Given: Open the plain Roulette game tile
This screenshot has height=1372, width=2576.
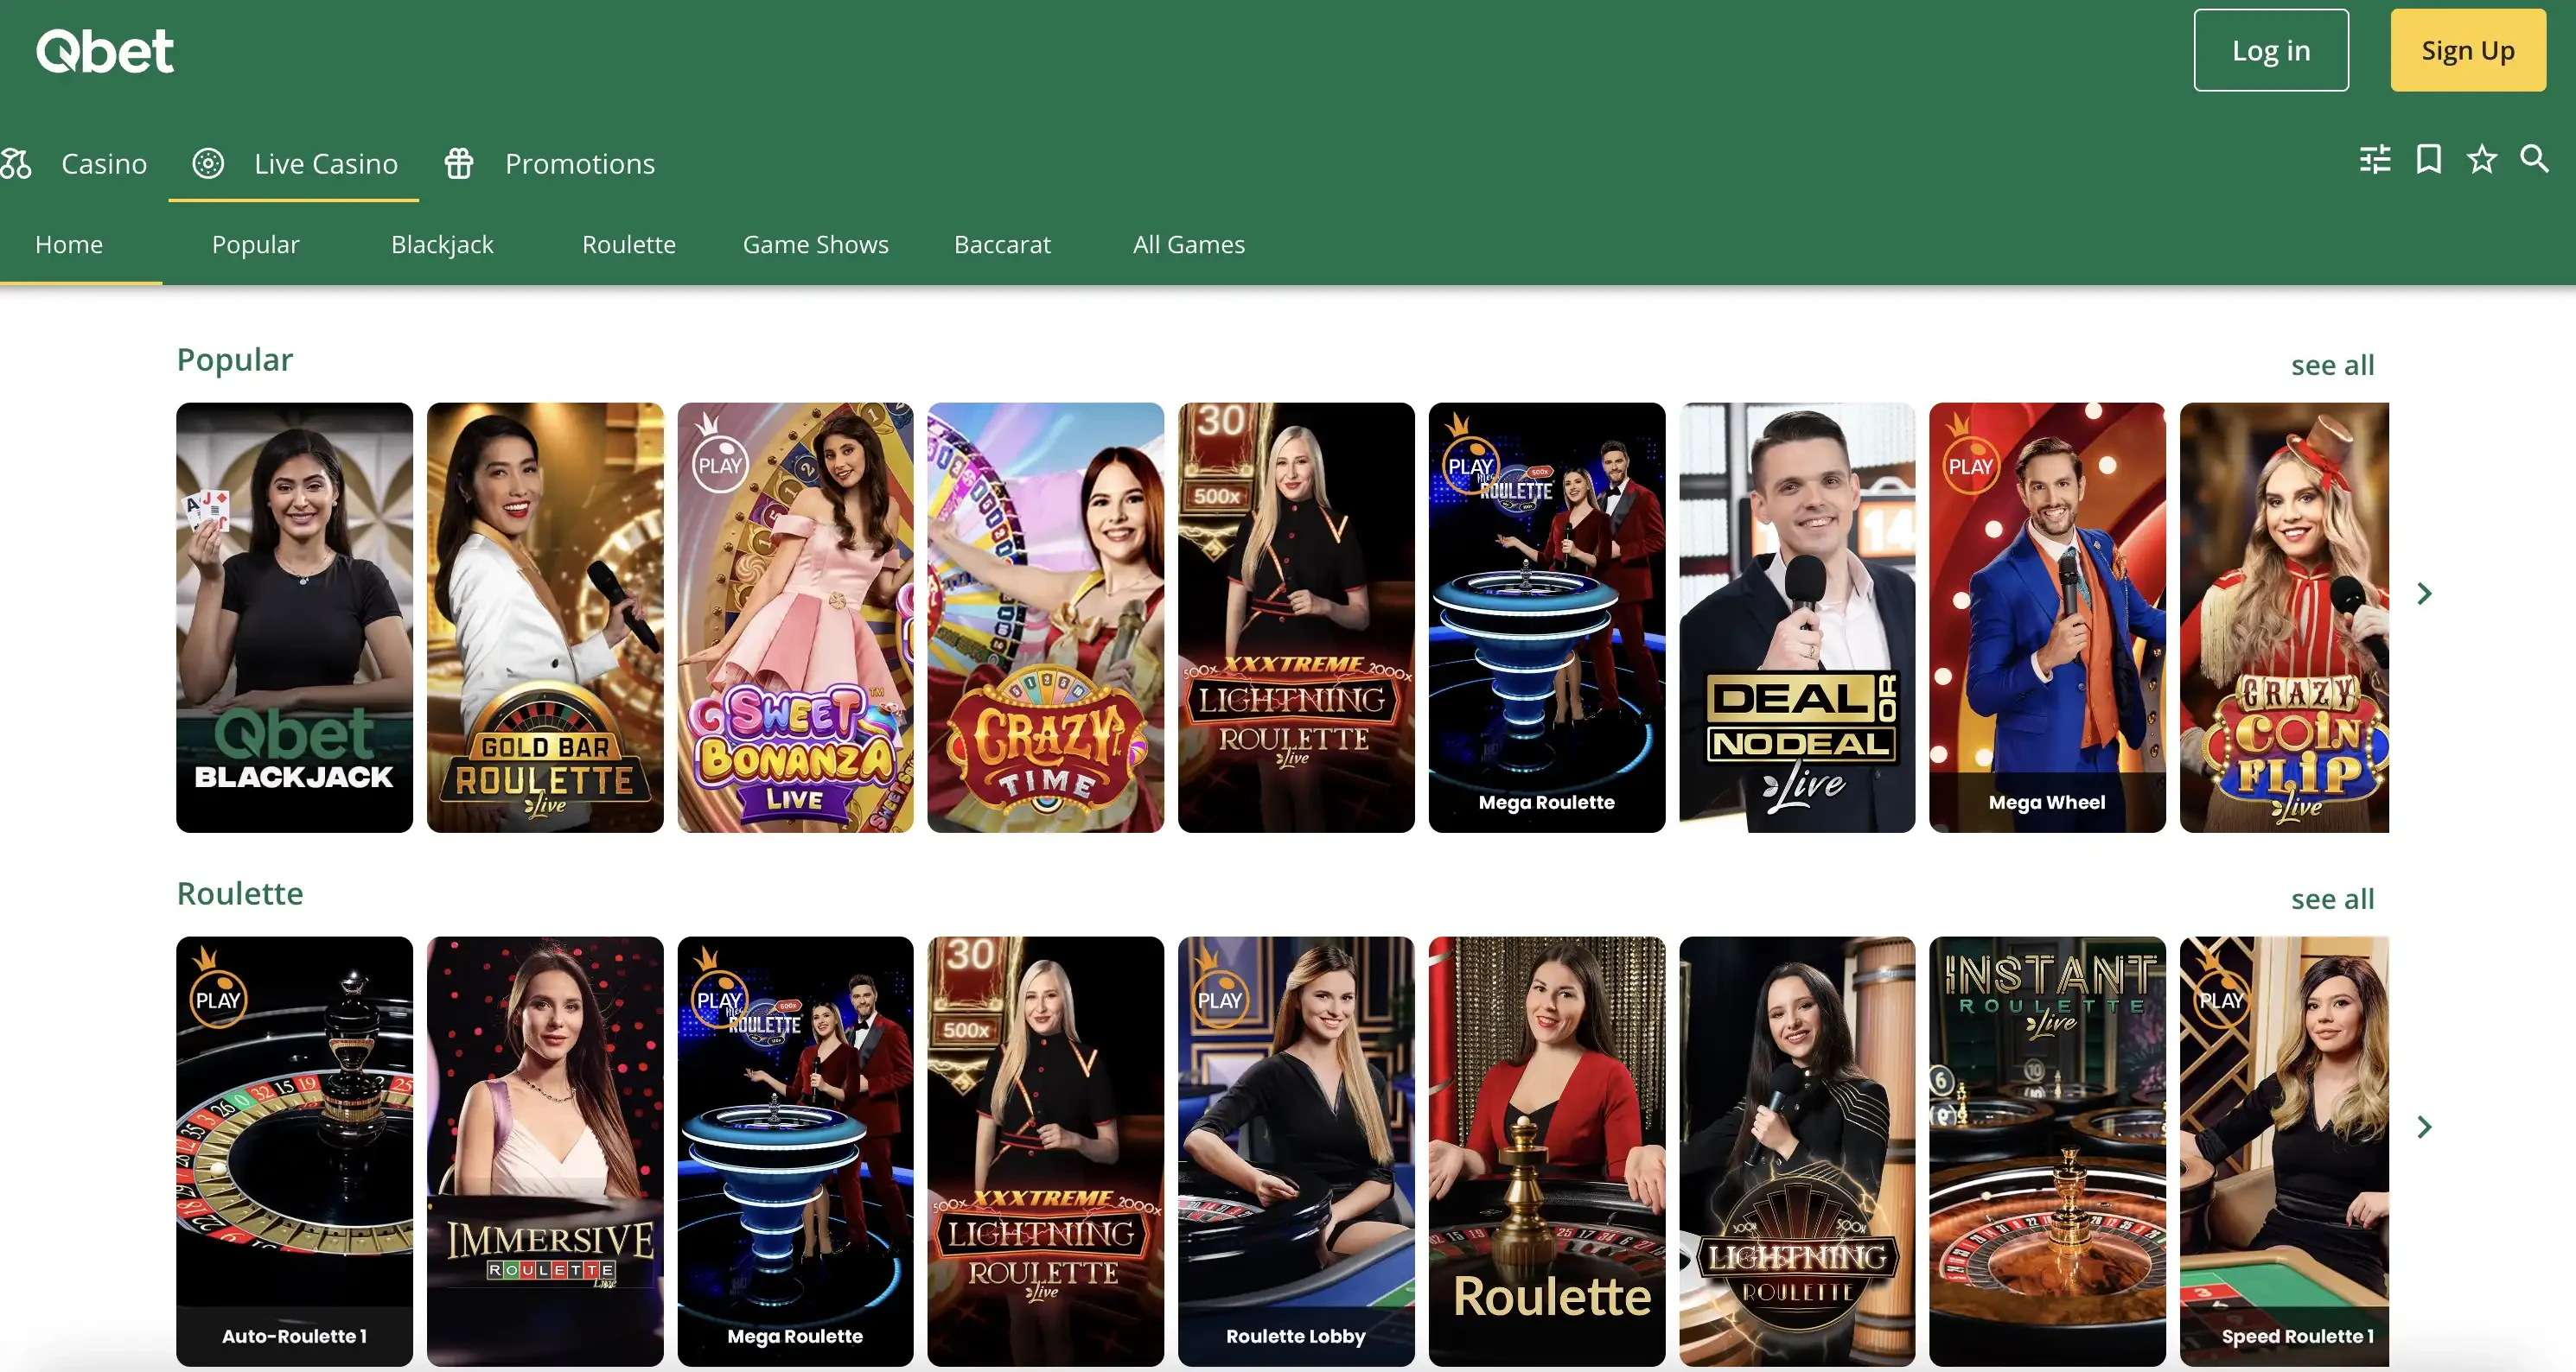Looking at the screenshot, I should coord(1547,1150).
